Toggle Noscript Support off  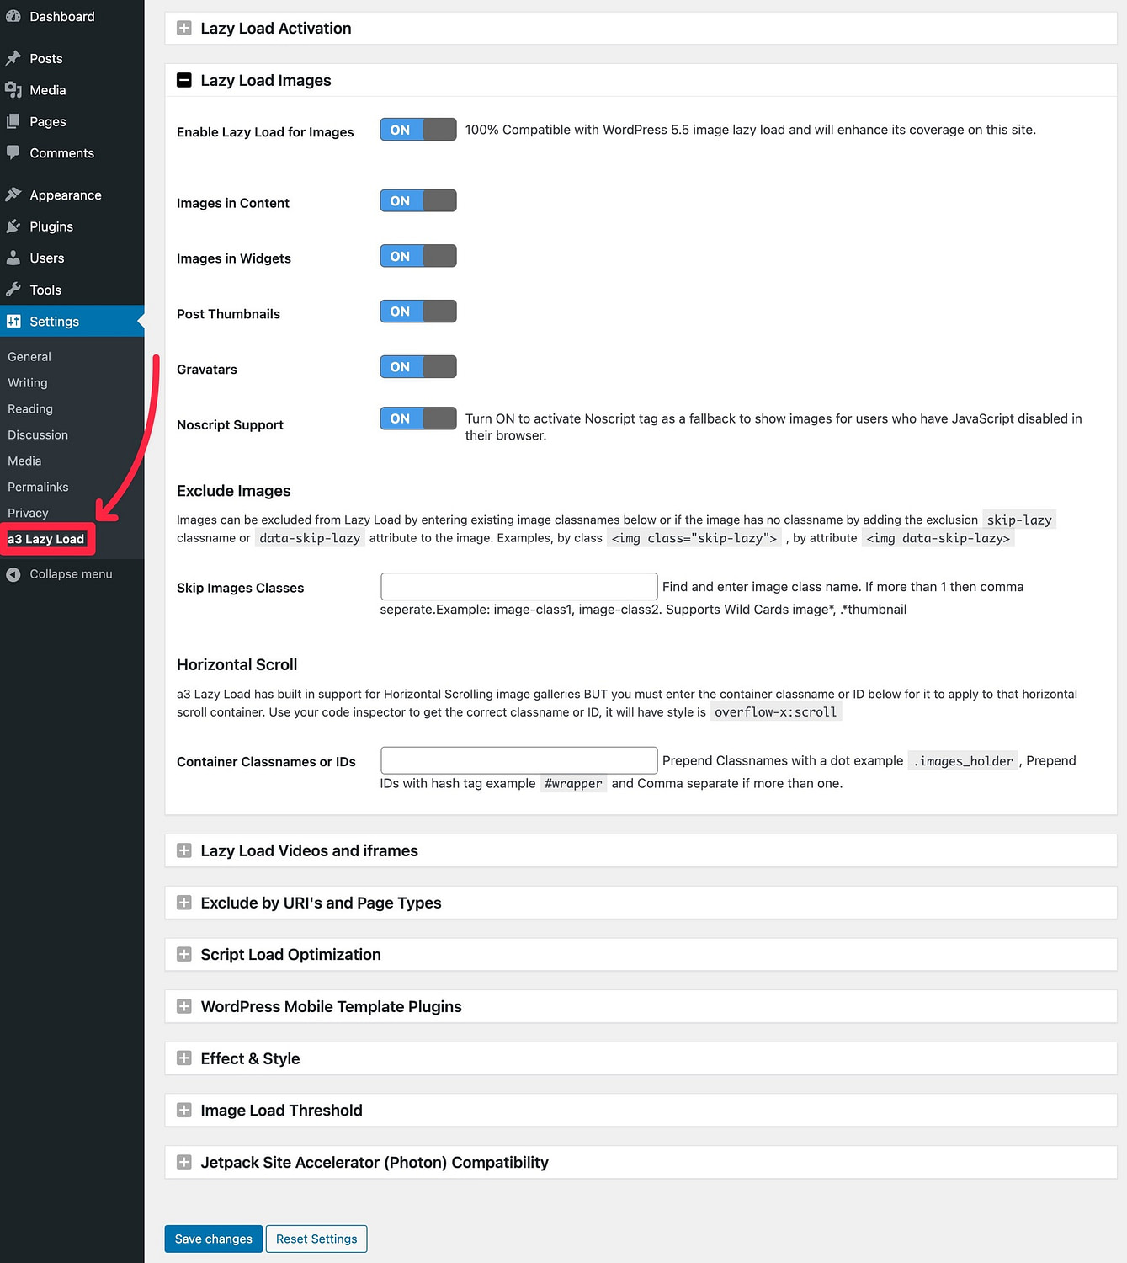click(x=418, y=418)
